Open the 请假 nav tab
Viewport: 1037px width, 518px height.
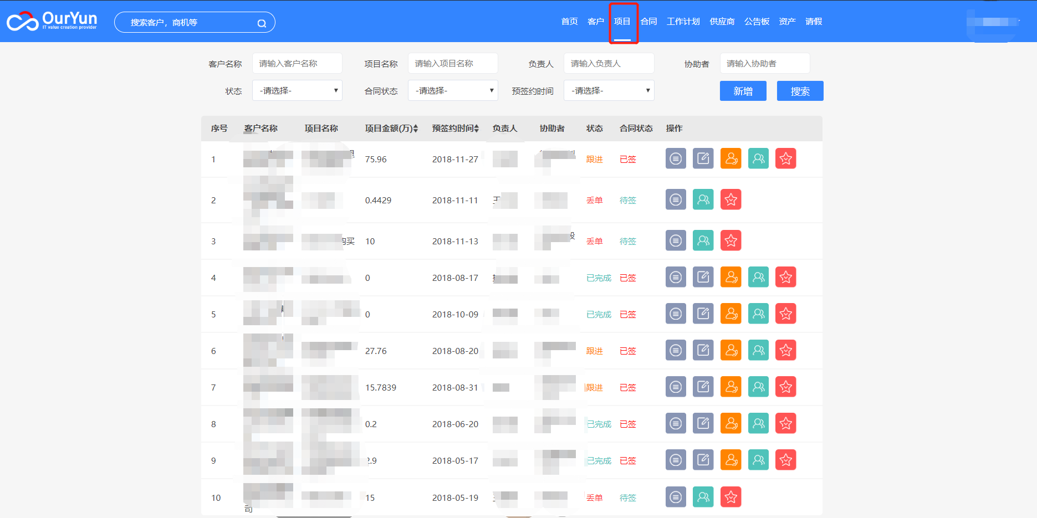tap(814, 22)
